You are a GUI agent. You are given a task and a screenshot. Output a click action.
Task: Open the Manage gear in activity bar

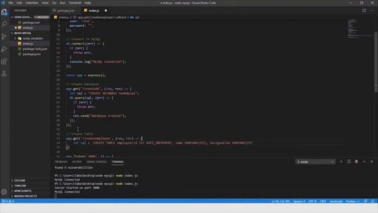click(x=4, y=192)
